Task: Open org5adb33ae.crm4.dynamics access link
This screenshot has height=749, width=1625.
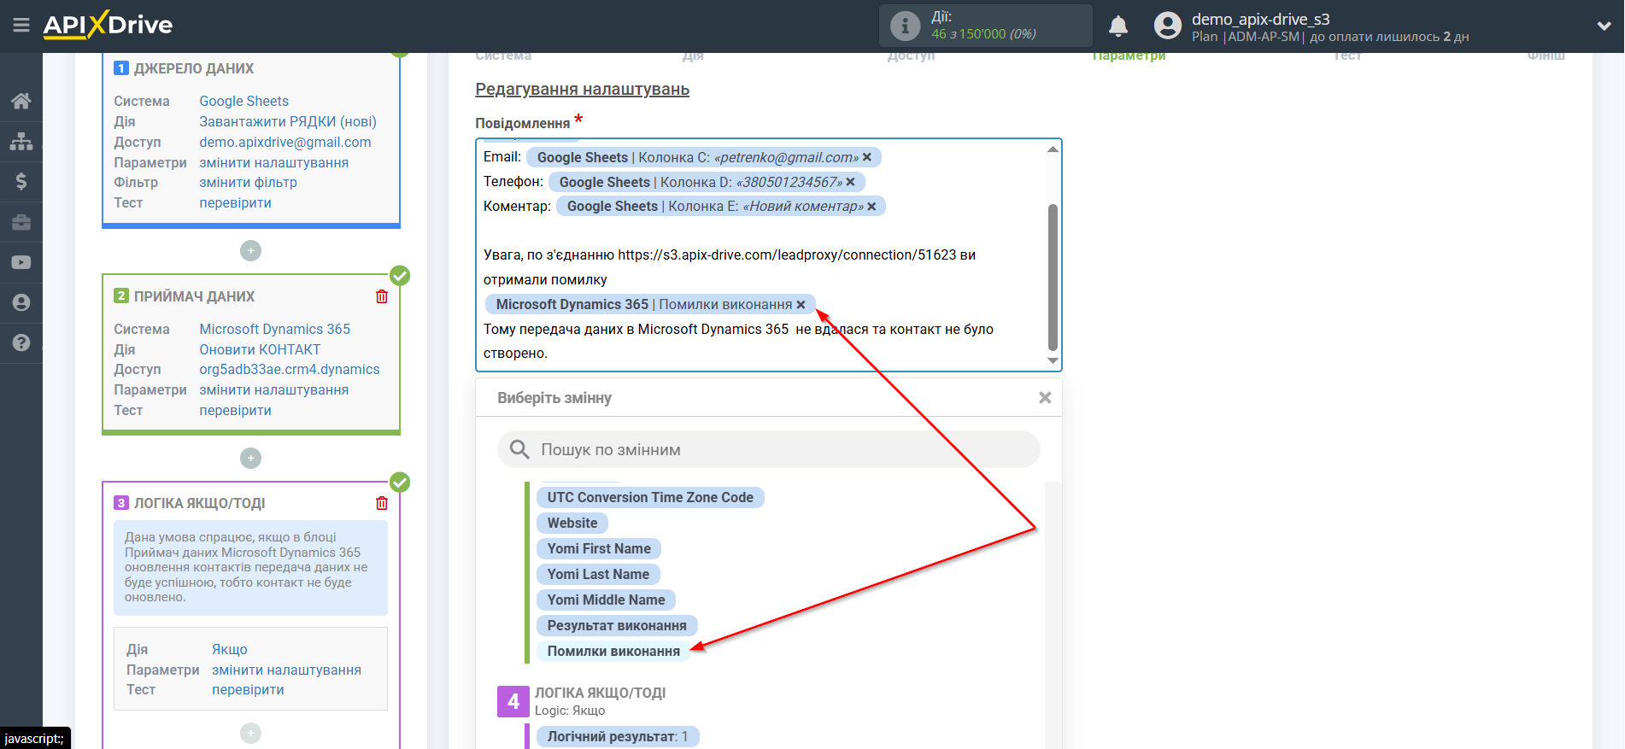Action: 290,369
